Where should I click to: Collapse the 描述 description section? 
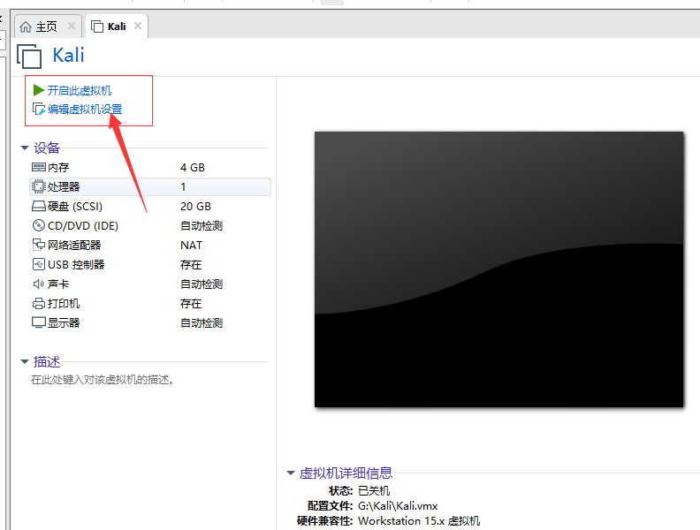click(25, 362)
